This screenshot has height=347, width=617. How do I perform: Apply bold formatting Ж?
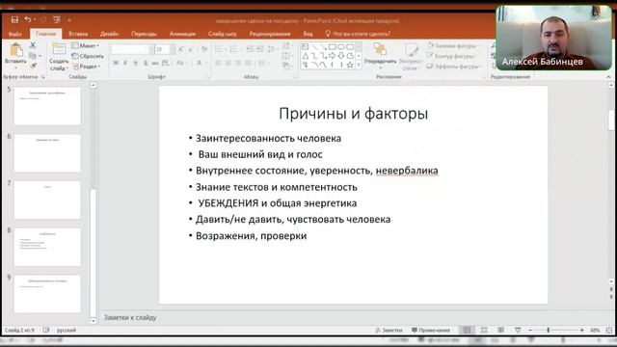tap(116, 63)
